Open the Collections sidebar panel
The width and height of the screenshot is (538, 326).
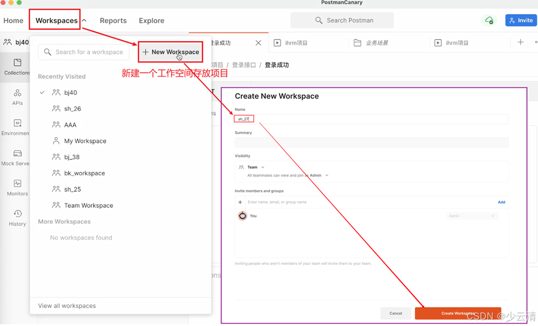point(17,67)
